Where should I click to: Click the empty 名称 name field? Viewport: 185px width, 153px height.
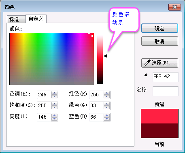point(166,91)
